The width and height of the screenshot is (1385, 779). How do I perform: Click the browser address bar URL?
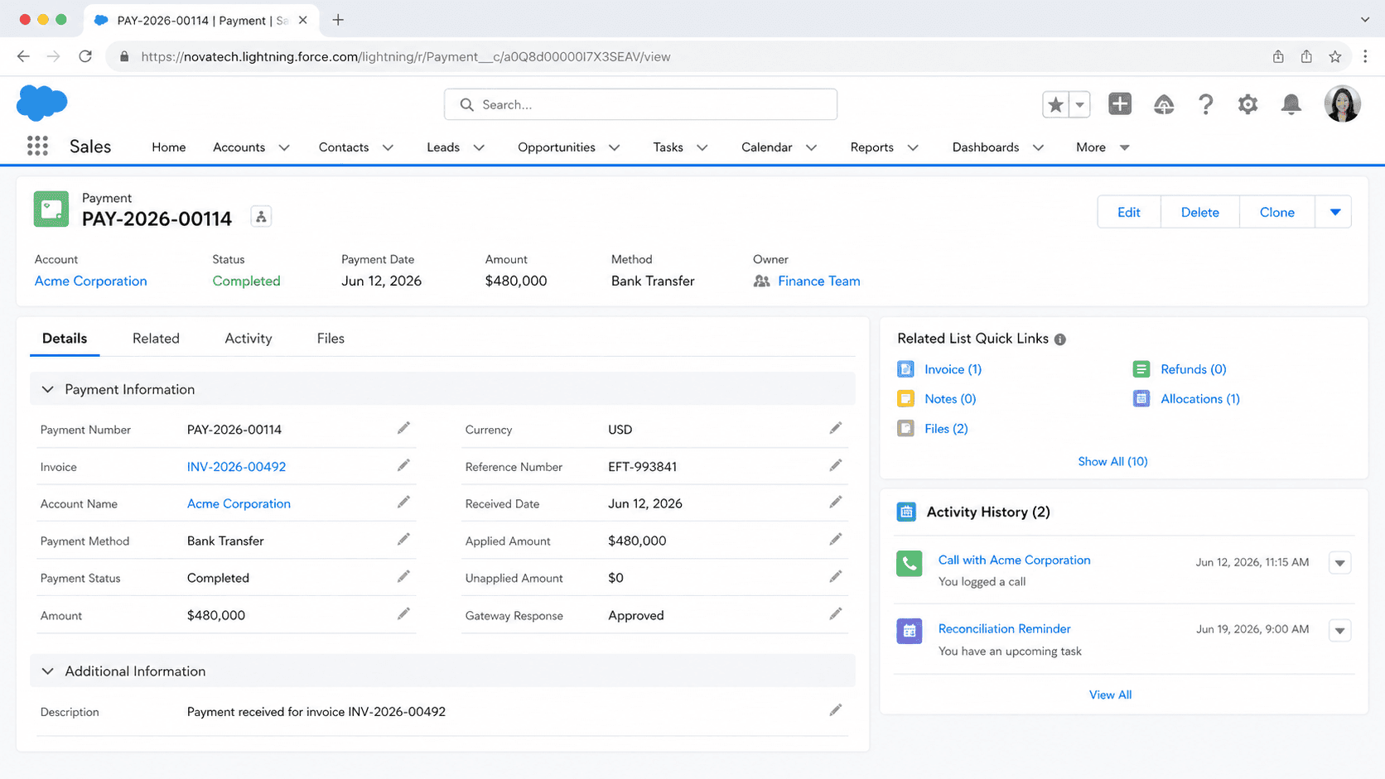click(406, 56)
